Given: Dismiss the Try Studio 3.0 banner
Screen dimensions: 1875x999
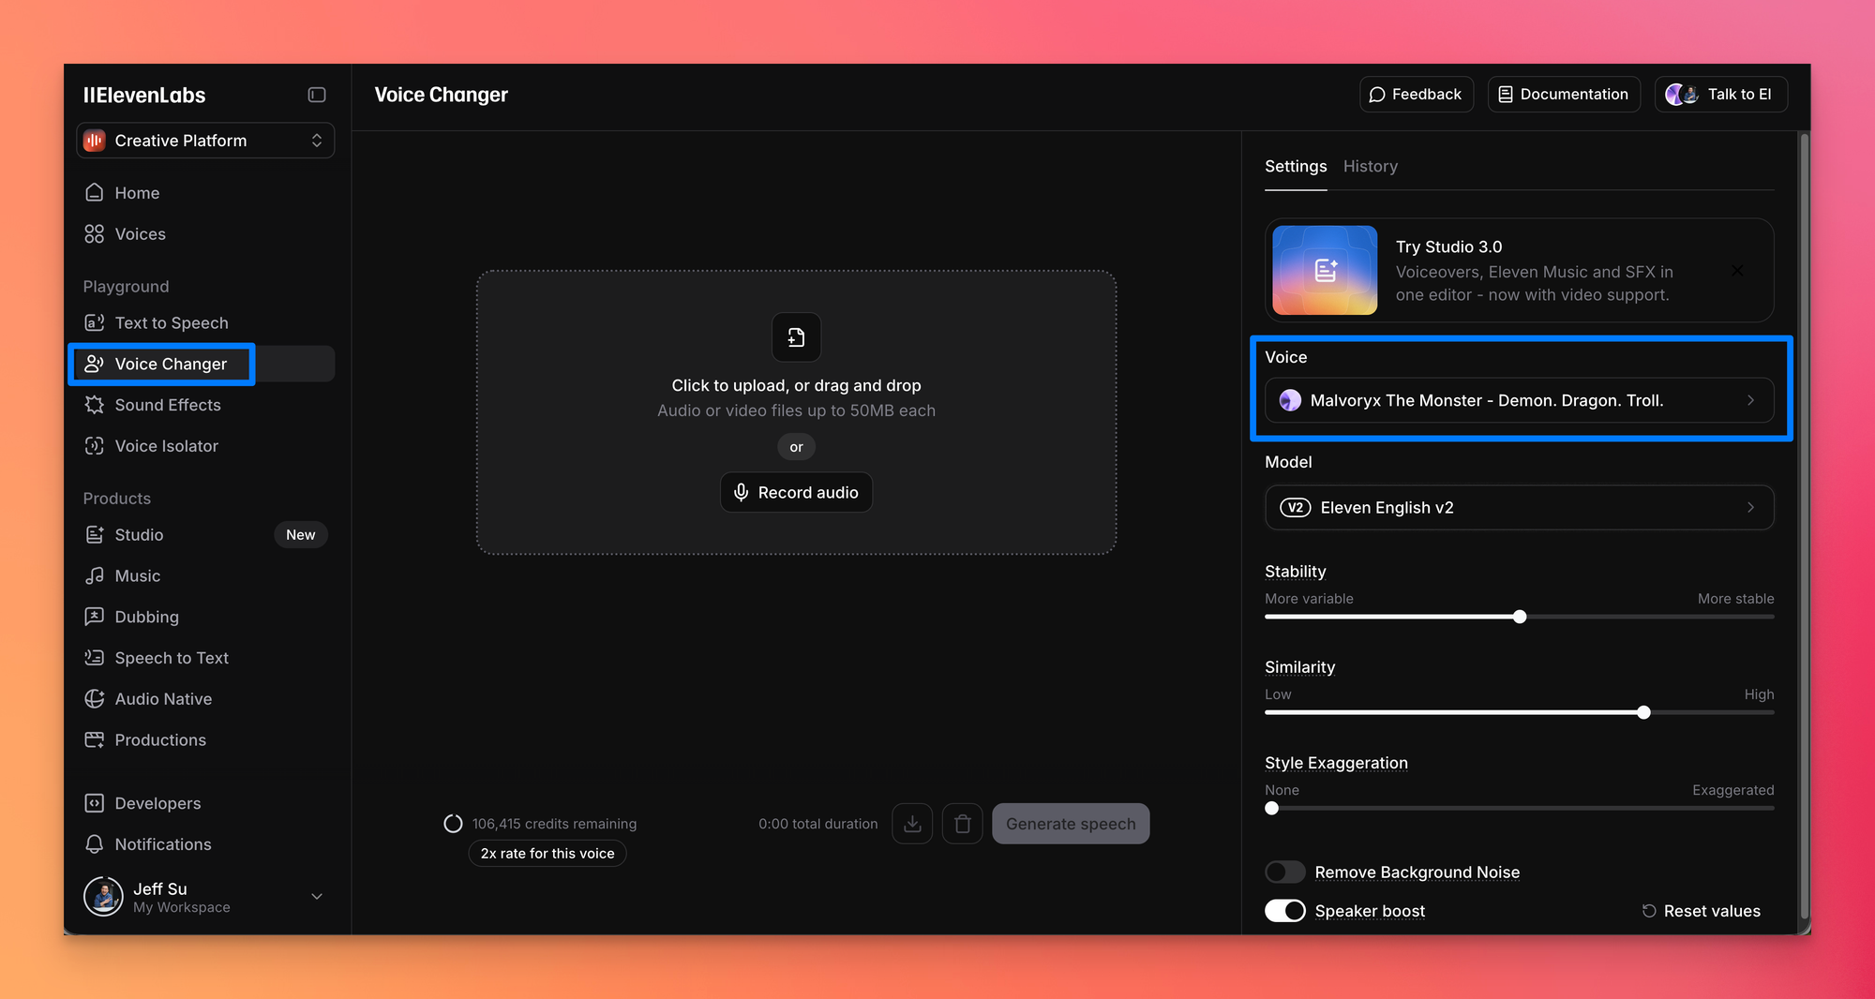Looking at the screenshot, I should (x=1737, y=271).
